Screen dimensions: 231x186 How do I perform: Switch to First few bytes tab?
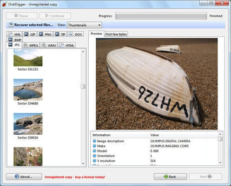[116, 34]
